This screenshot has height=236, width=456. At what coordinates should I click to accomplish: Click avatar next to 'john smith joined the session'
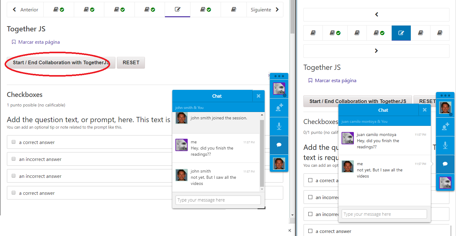[182, 118]
